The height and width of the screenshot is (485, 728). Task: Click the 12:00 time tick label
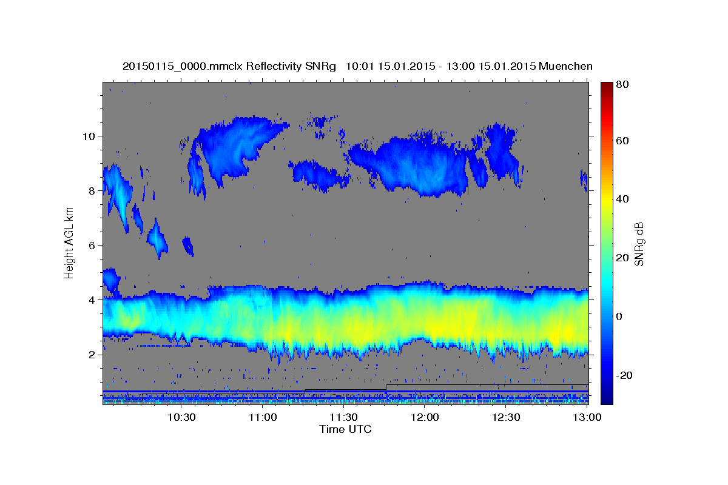tap(425, 417)
